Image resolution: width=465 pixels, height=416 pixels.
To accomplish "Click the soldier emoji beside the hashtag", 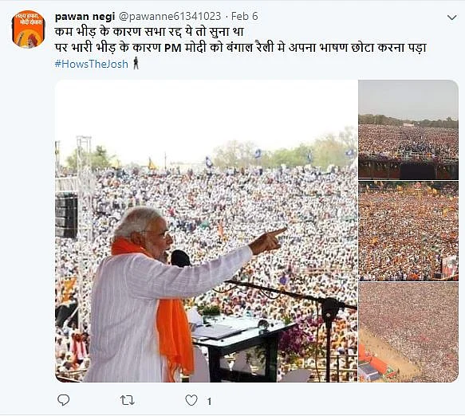I will [x=136, y=64].
